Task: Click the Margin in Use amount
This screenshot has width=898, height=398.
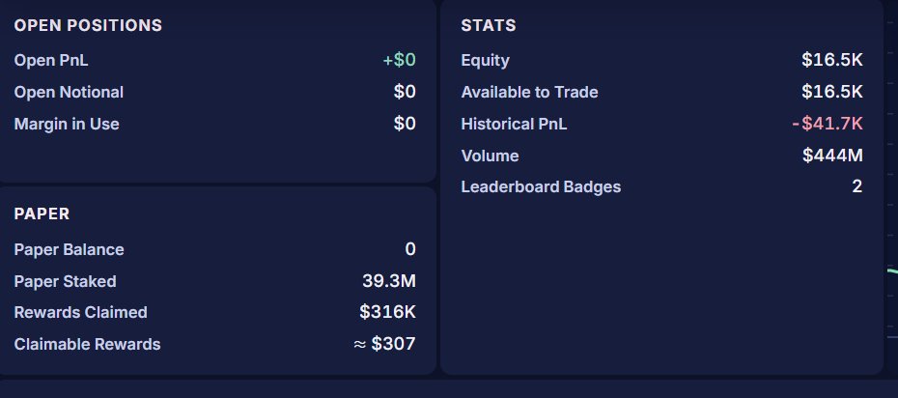Action: click(x=405, y=124)
